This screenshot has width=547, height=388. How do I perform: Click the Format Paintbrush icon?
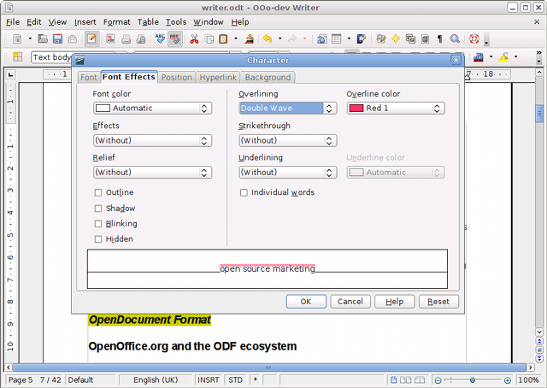pyautogui.click(x=249, y=39)
